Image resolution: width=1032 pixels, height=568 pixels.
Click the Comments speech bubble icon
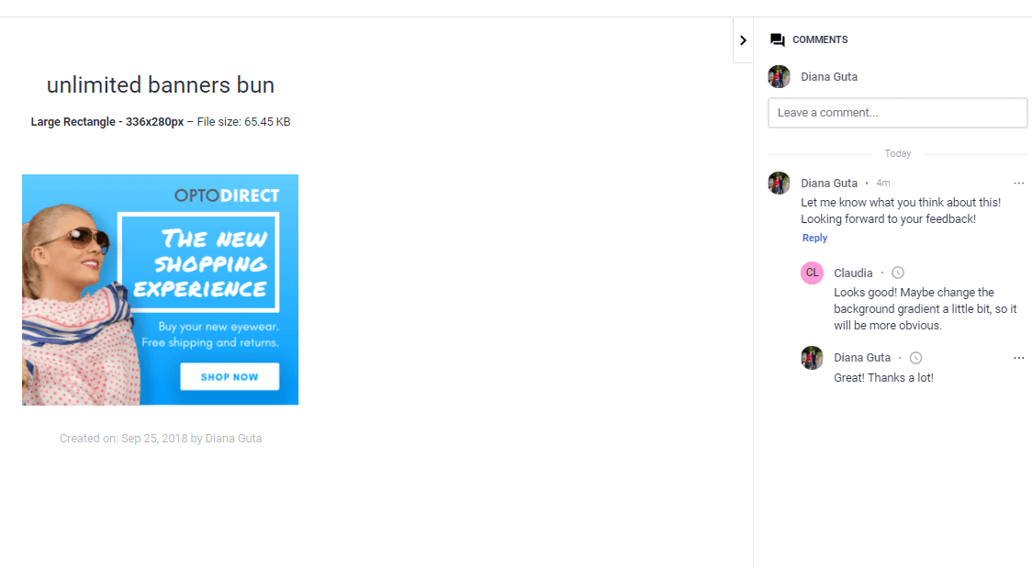778,40
